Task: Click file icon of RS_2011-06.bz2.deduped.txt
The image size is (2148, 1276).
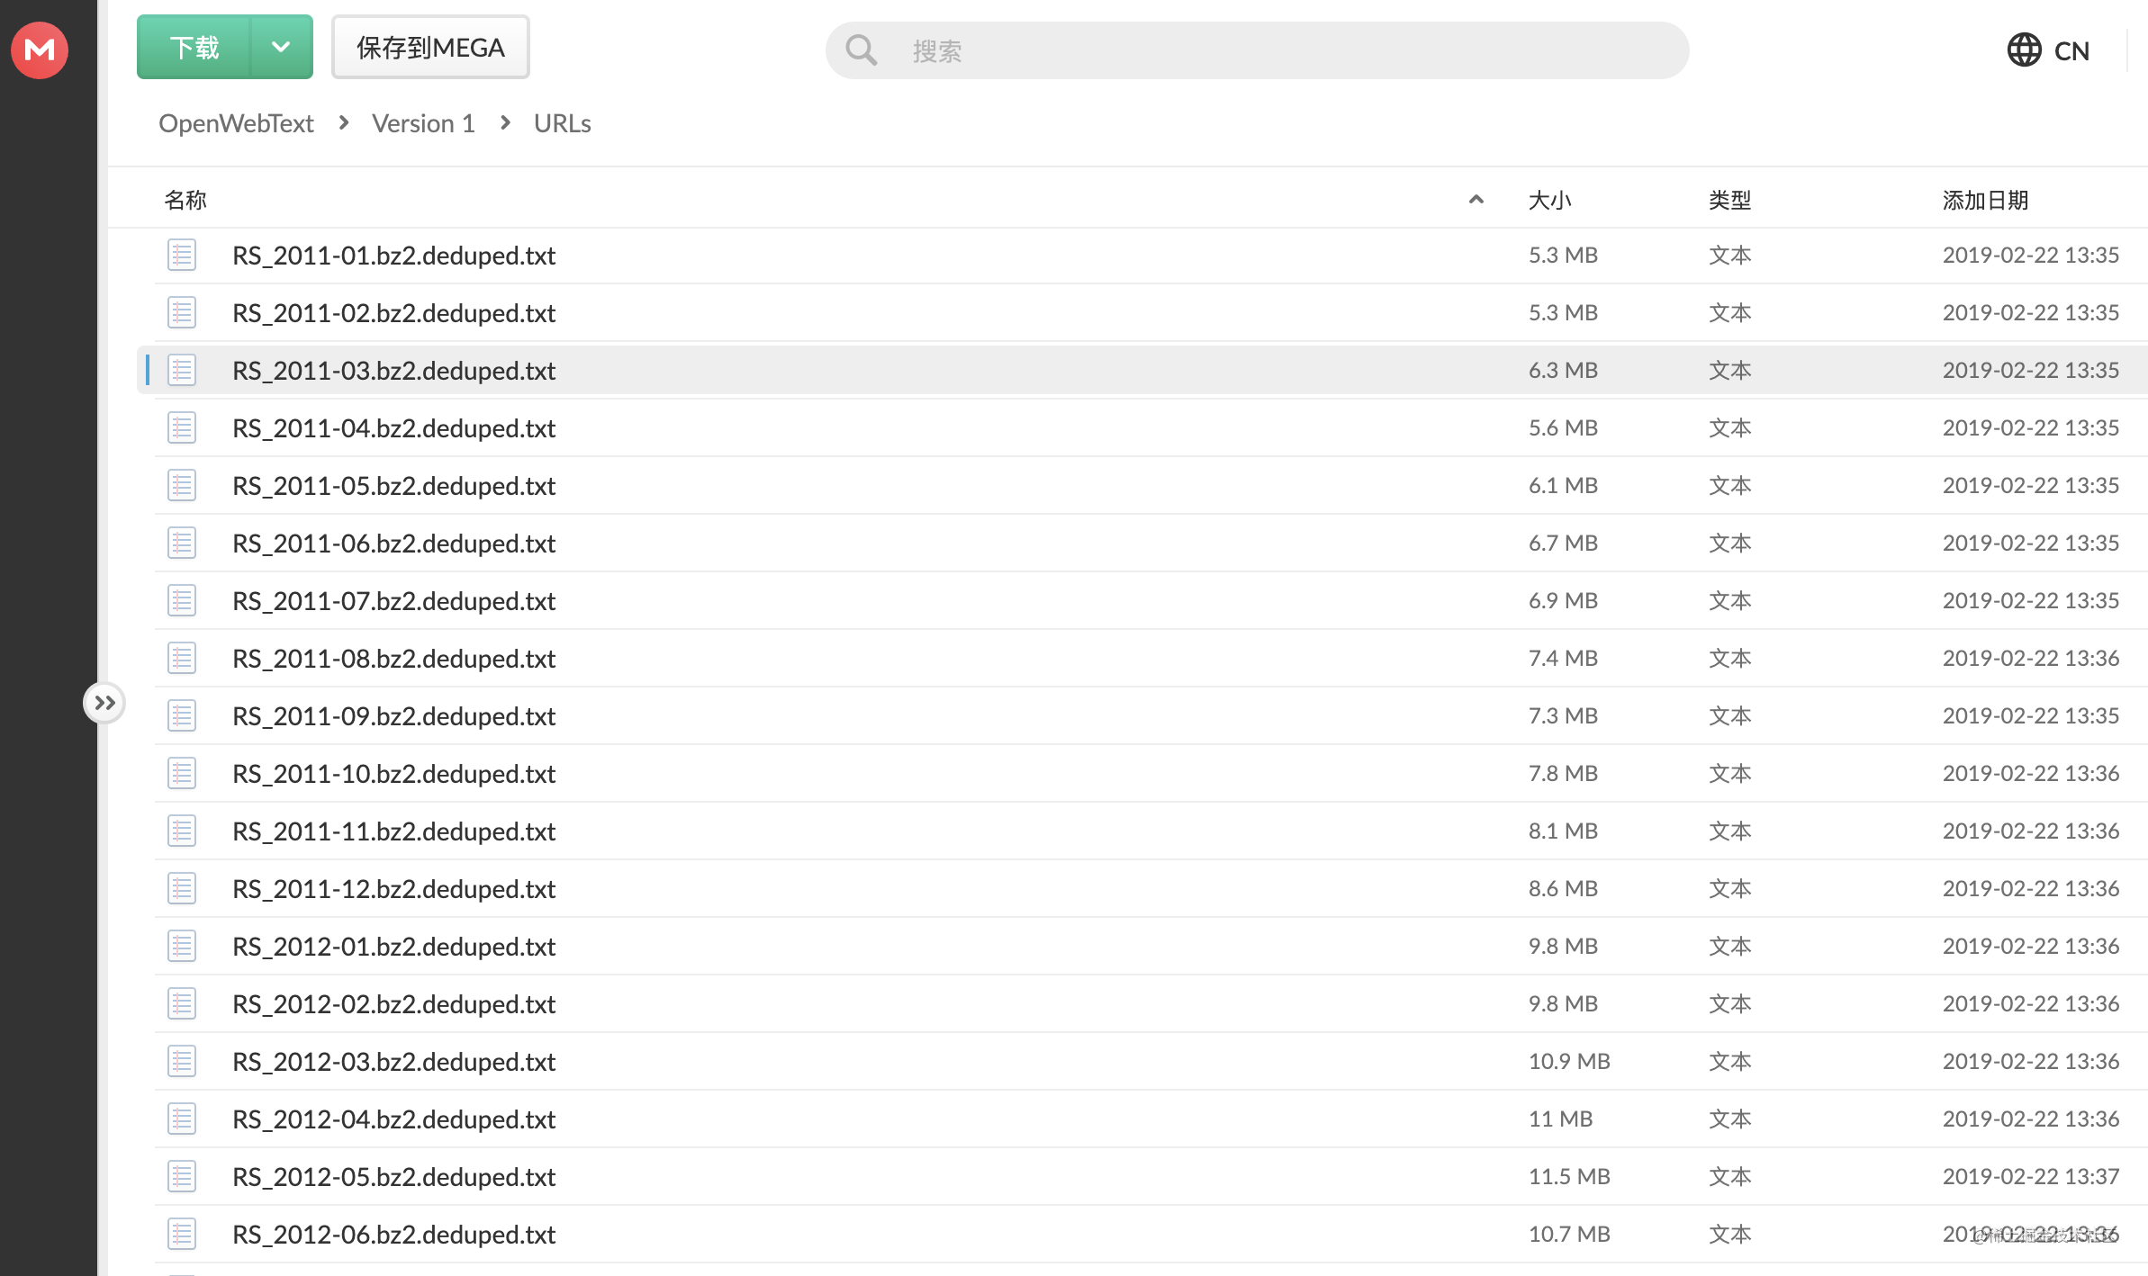Action: 182,544
